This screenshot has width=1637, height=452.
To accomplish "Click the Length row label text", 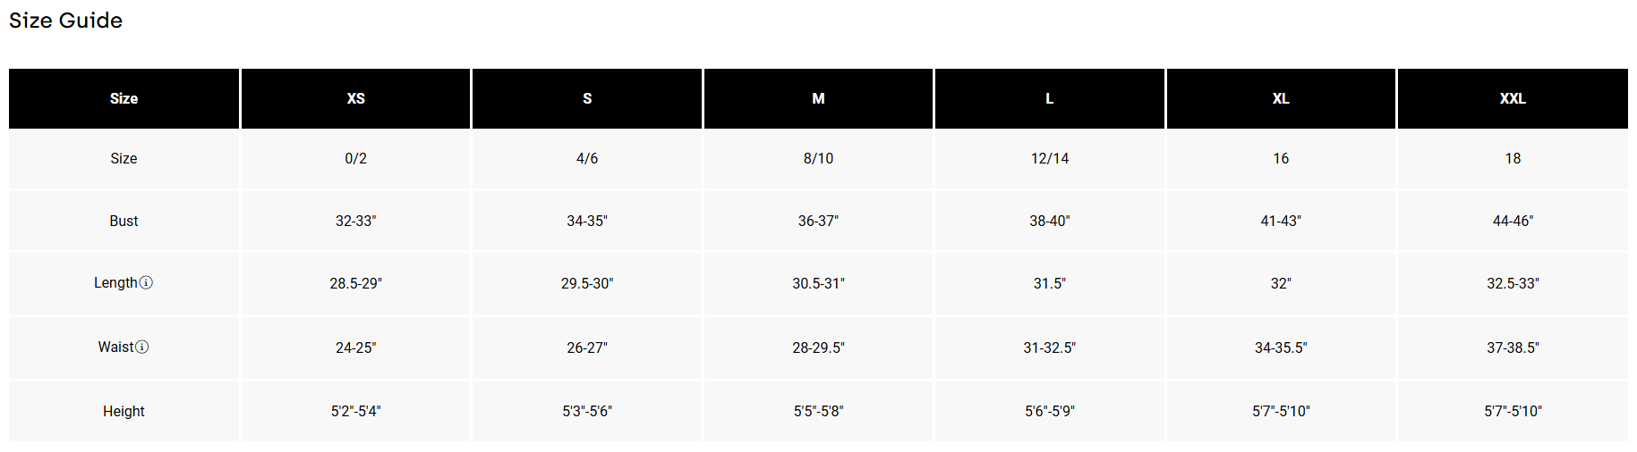I will [115, 283].
